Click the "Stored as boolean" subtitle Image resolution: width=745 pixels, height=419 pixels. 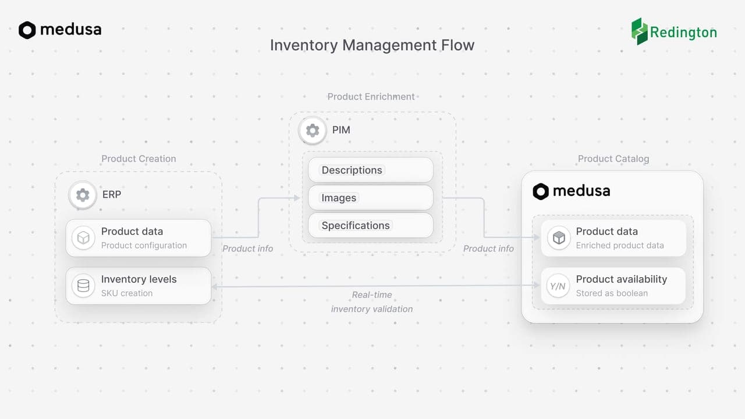tap(612, 293)
